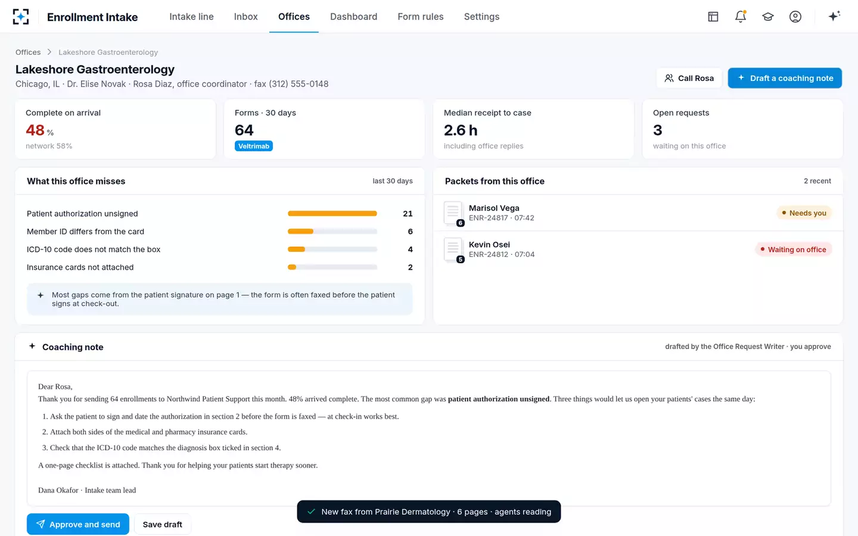858x536 pixels.
Task: Click the graduation cap training icon
Action: pyautogui.click(x=768, y=17)
